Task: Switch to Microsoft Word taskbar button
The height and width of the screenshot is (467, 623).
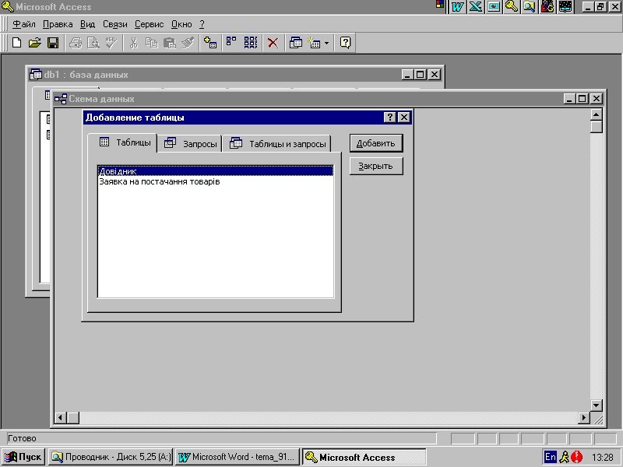Action: tap(238, 457)
